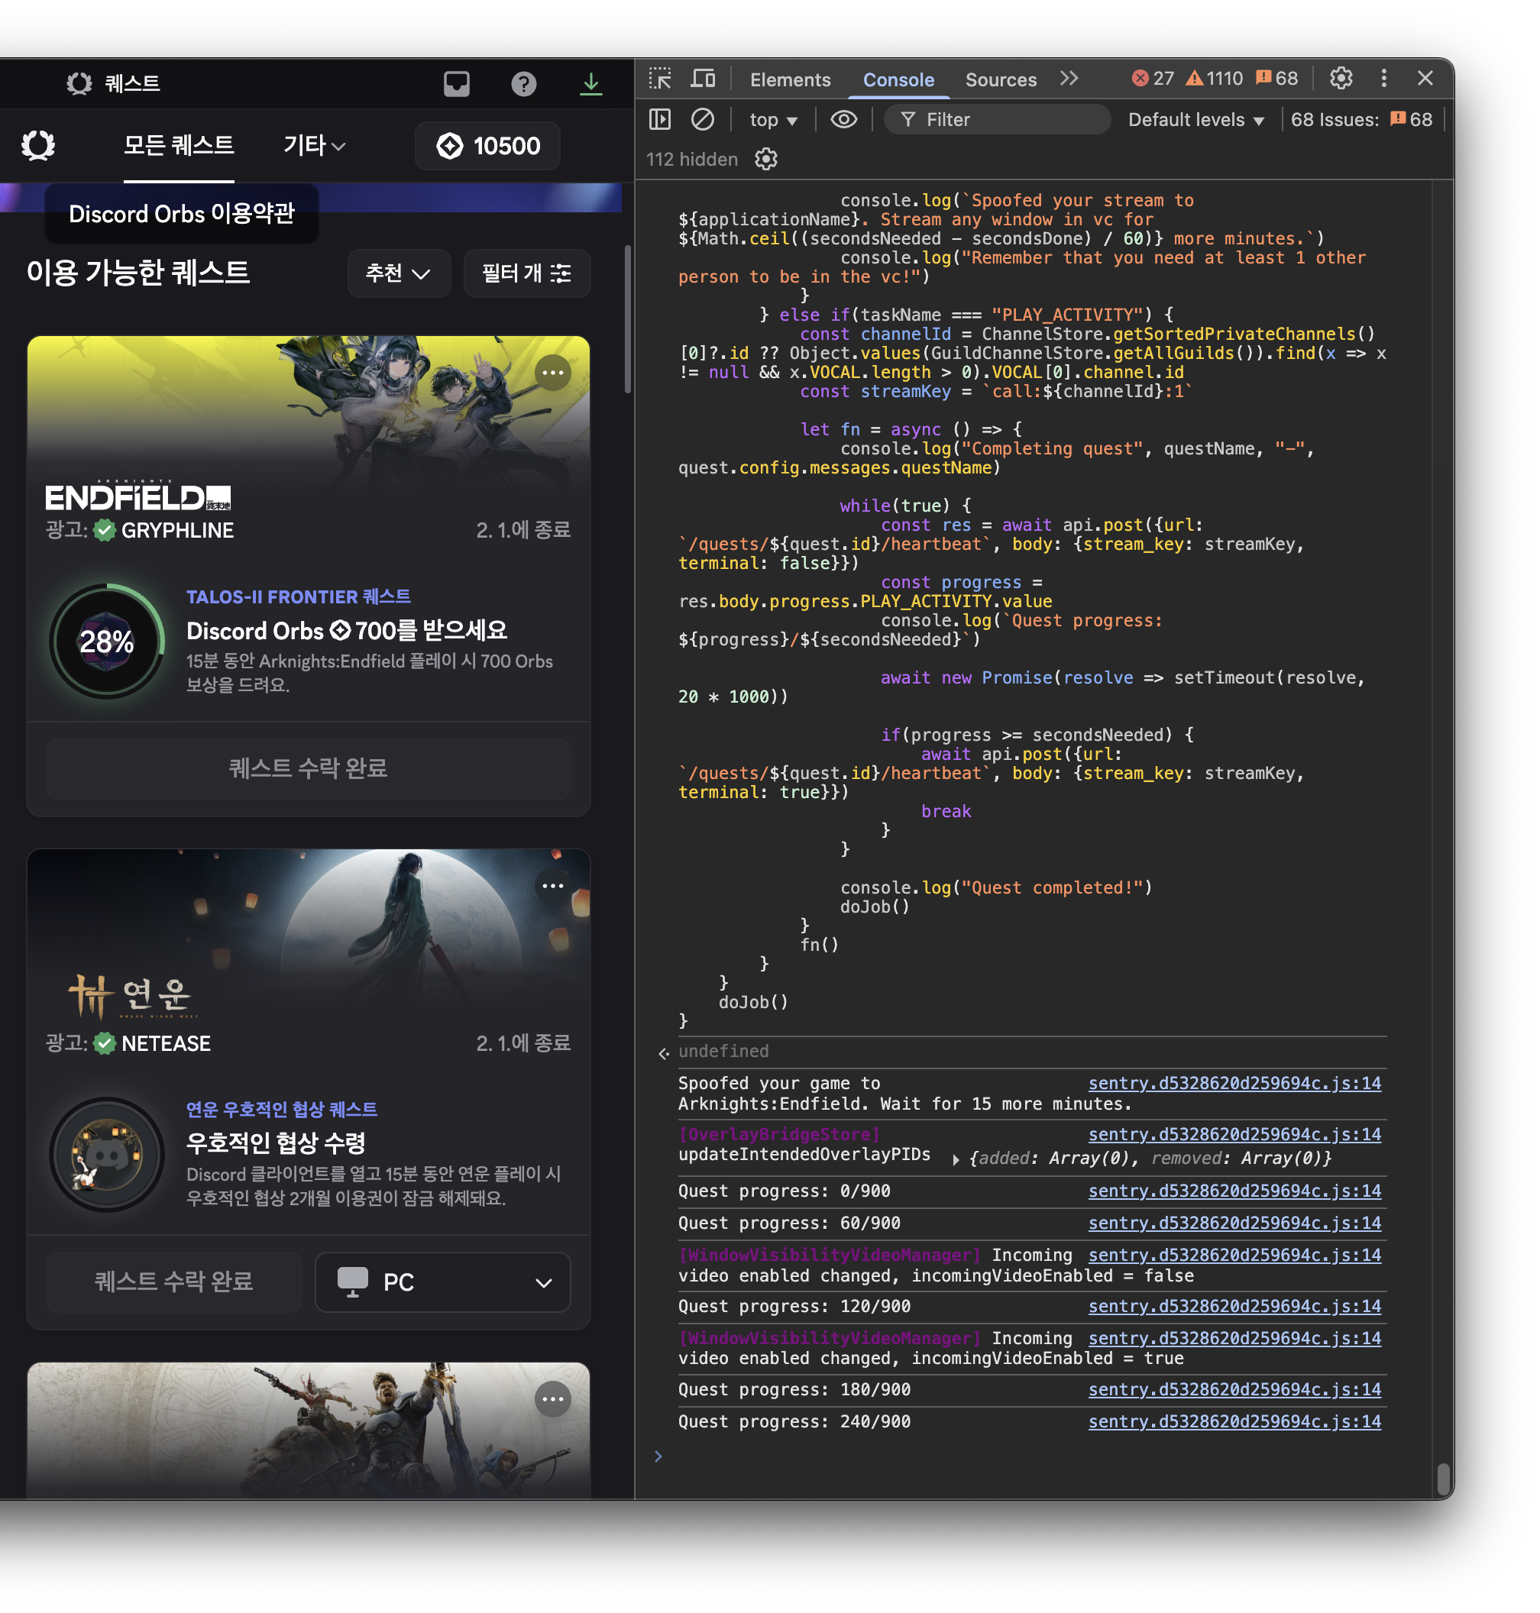Click the help question mark icon
The image size is (1540, 1613).
(x=524, y=84)
